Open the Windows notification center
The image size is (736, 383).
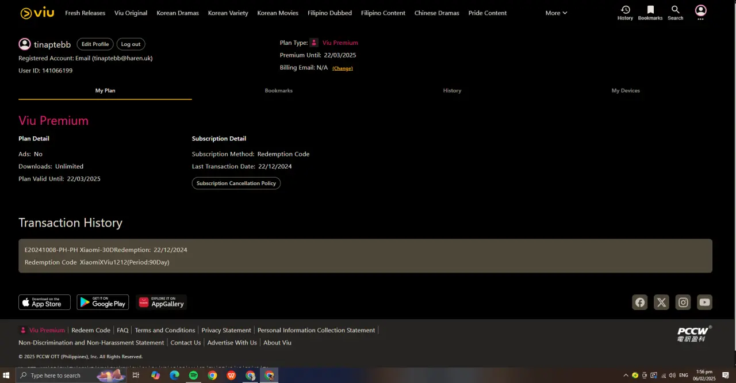tap(726, 376)
